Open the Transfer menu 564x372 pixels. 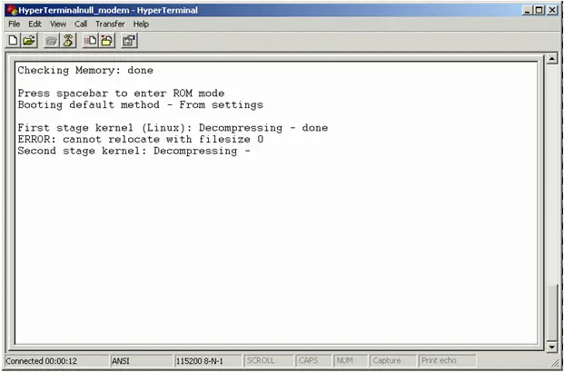pos(110,24)
